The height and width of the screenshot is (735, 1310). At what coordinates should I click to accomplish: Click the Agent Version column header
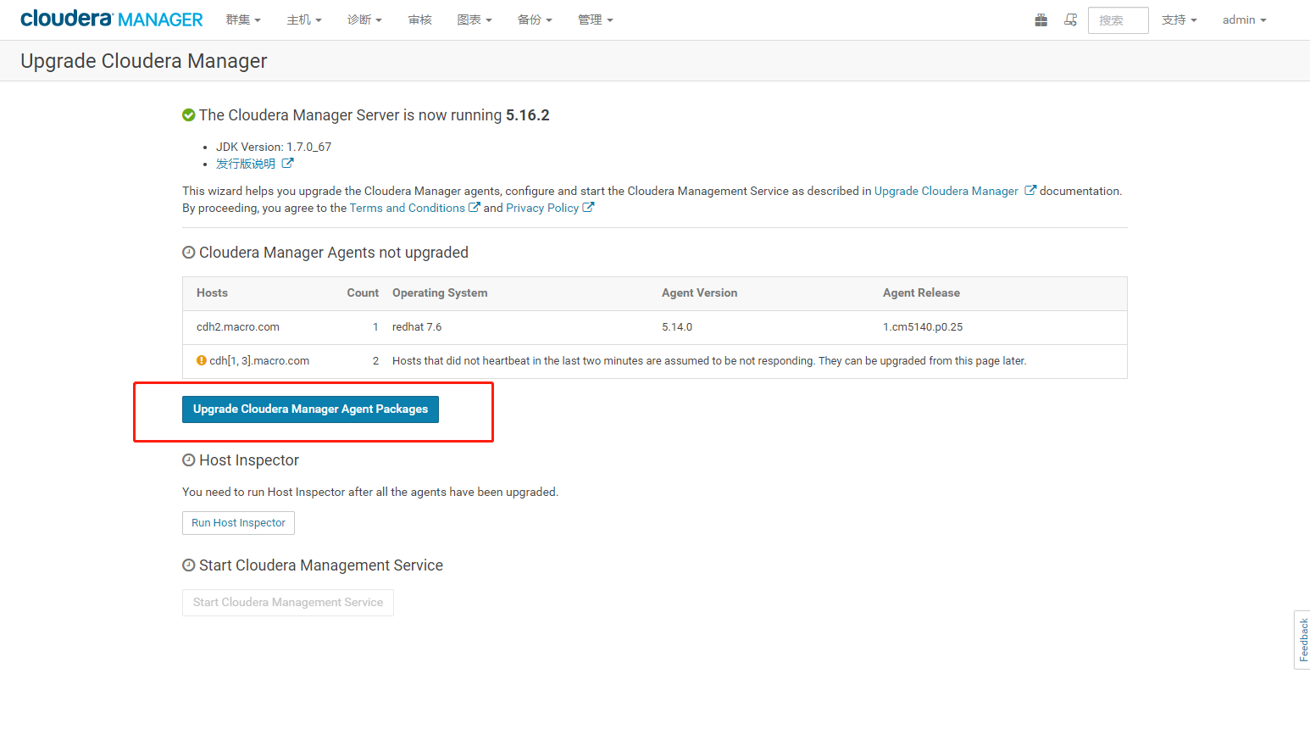click(x=699, y=292)
